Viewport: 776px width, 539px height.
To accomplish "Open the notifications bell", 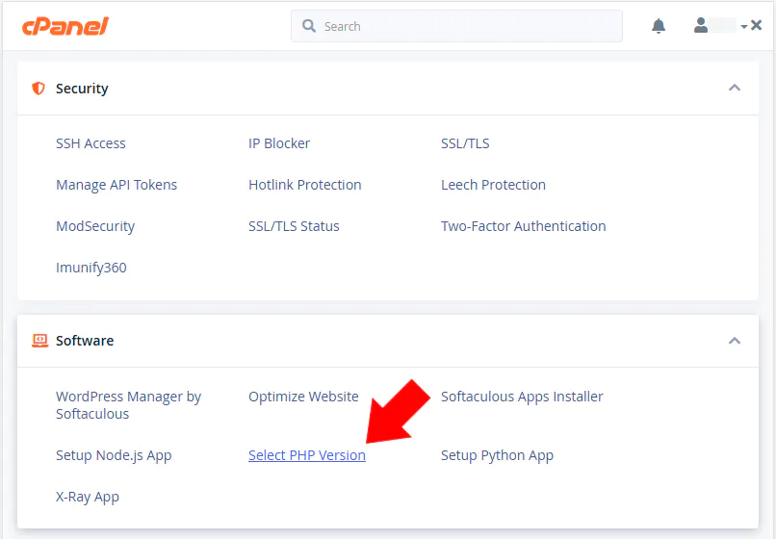I will click(x=659, y=26).
